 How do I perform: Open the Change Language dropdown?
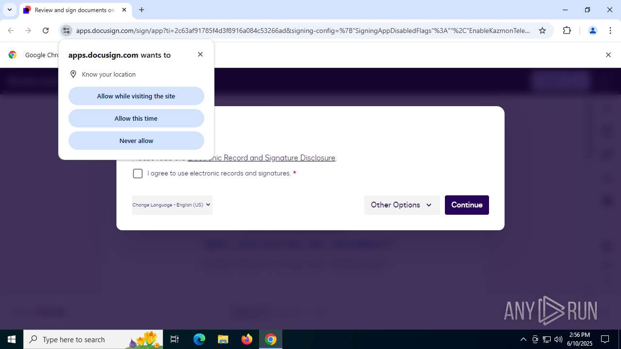click(x=172, y=205)
